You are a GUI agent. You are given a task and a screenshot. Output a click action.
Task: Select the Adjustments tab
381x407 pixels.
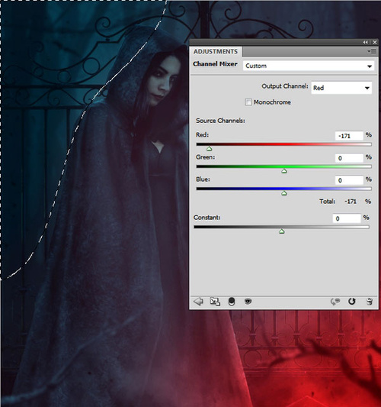[x=216, y=51]
